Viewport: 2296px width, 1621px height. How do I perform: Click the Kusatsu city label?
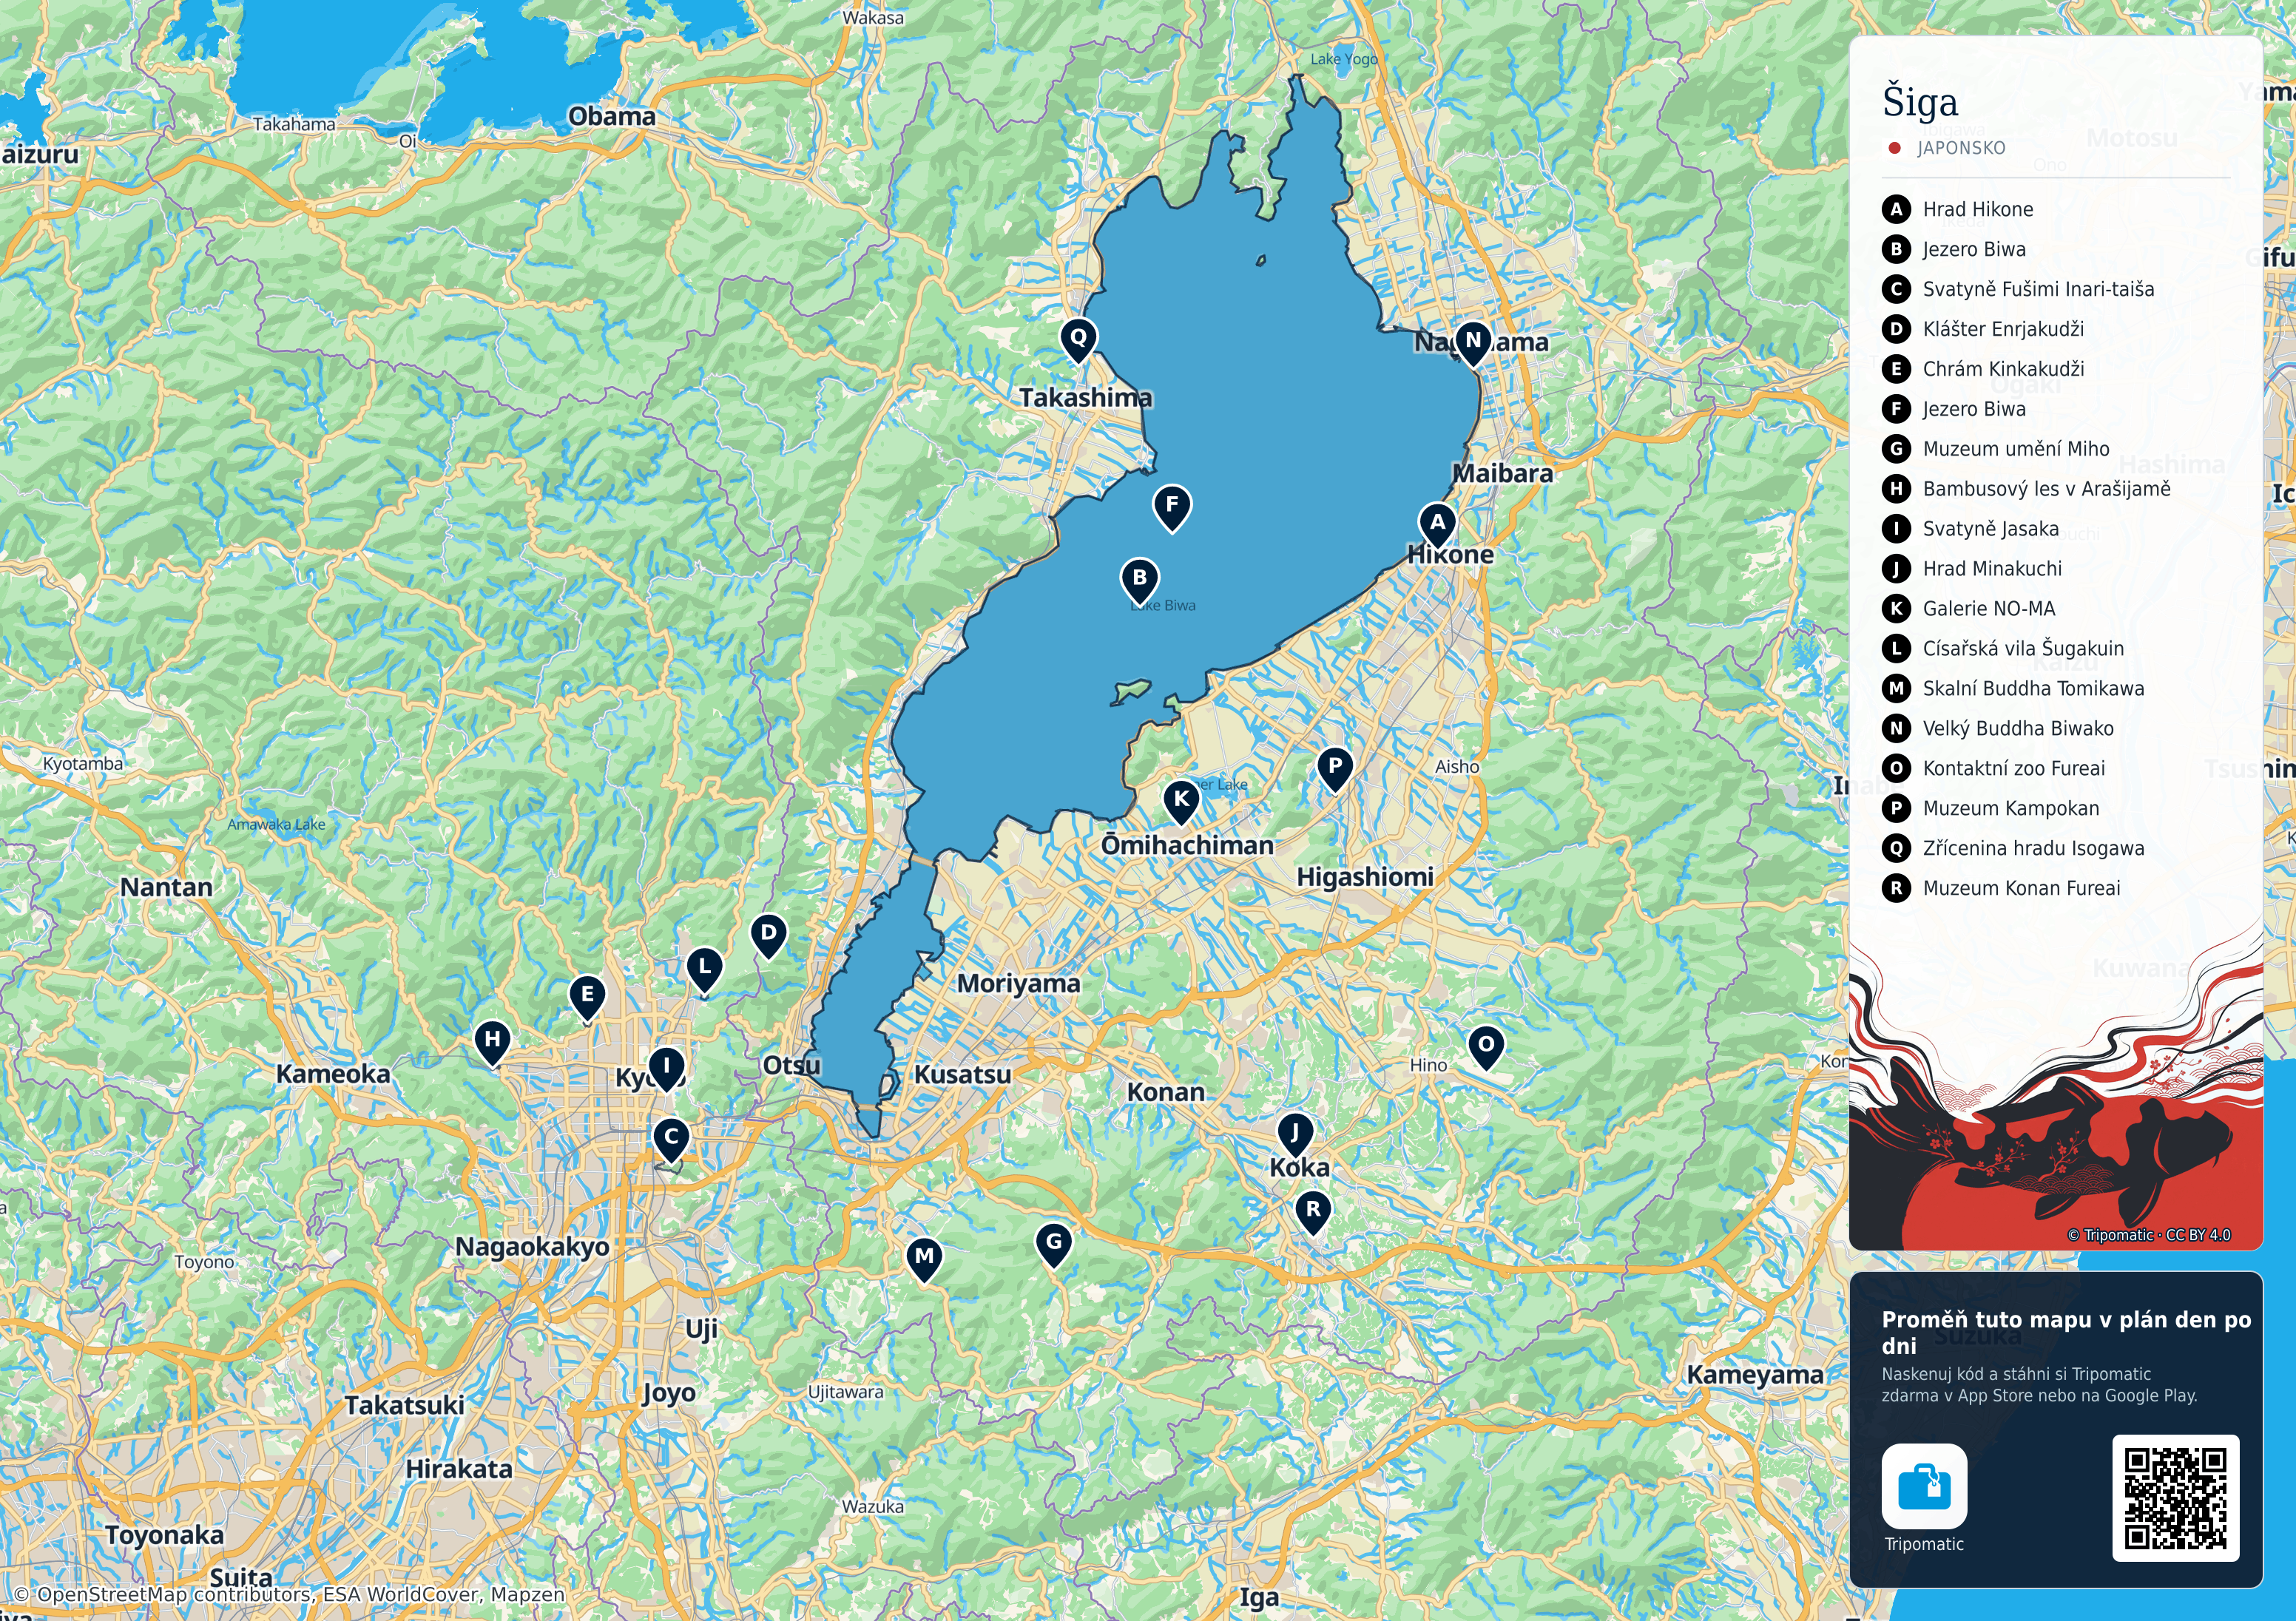pos(962,1075)
